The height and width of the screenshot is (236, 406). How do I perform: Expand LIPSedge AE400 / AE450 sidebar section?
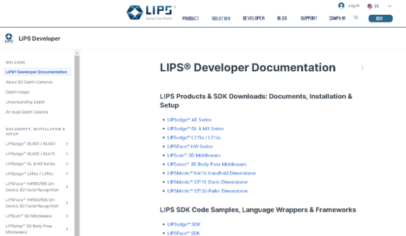[x=67, y=143]
